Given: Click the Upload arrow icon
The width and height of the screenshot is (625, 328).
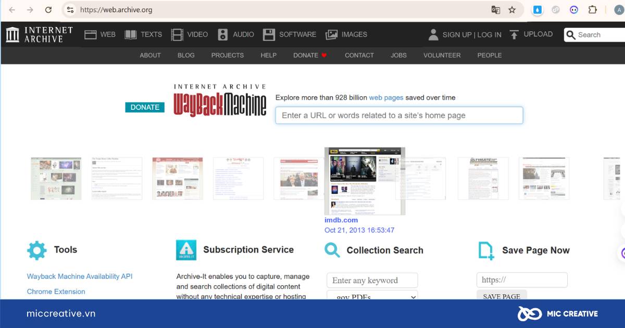Looking at the screenshot, I should click(514, 34).
